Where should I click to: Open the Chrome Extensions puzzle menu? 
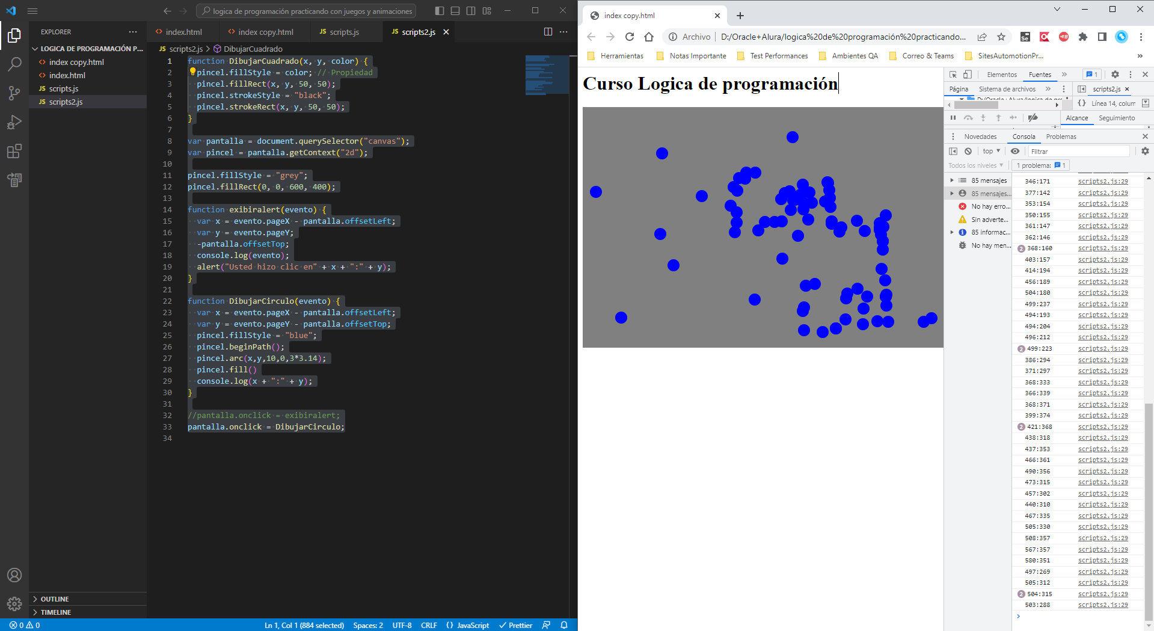pos(1083,37)
